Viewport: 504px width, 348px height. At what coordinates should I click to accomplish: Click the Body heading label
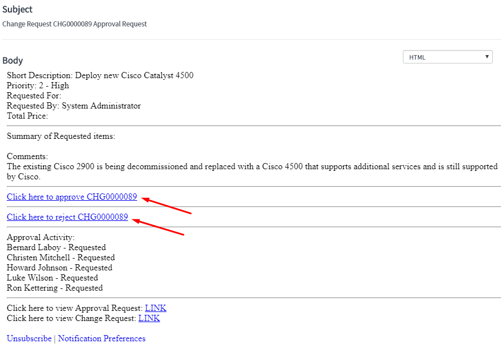[x=12, y=60]
